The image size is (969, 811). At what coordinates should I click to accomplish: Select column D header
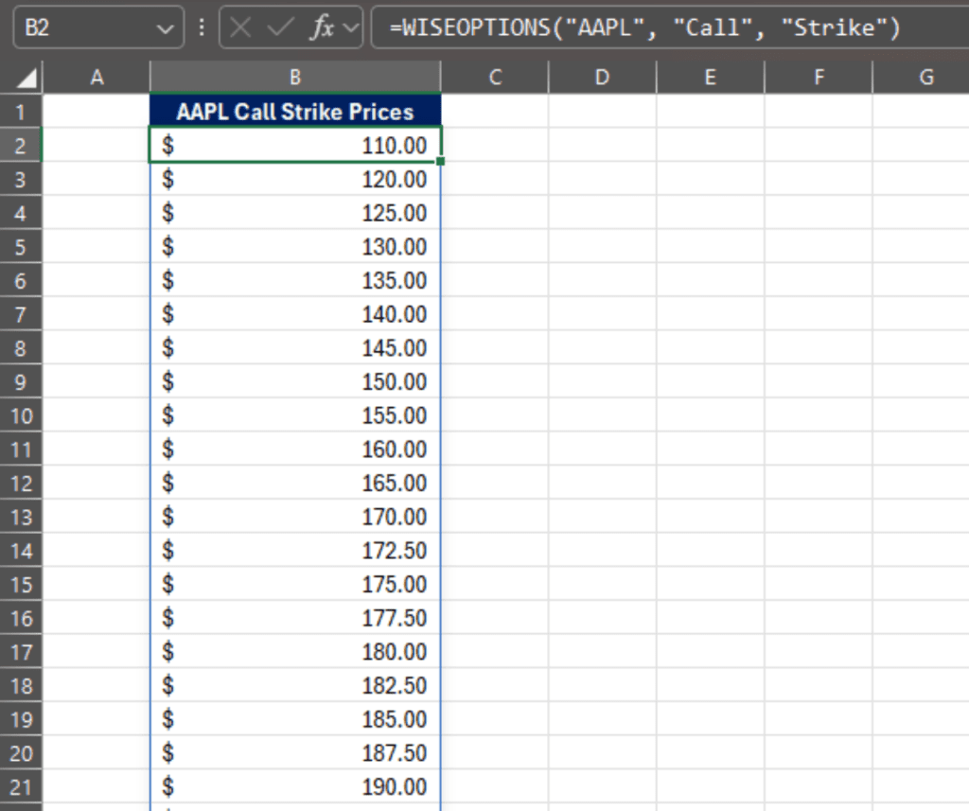click(x=602, y=78)
